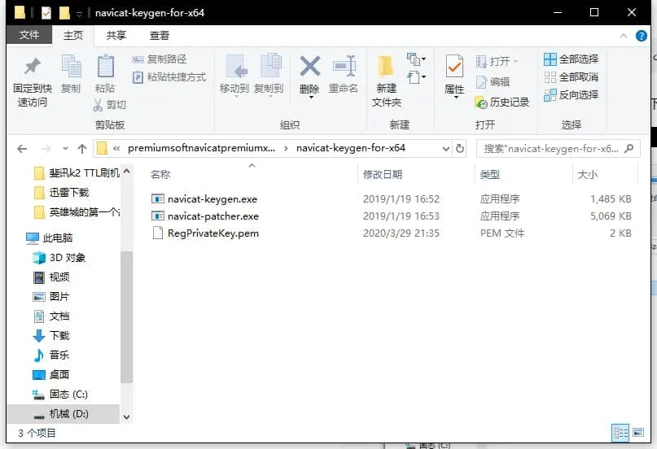Switch to the Share (共享) tab
Image resolution: width=657 pixels, height=449 pixels.
116,36
